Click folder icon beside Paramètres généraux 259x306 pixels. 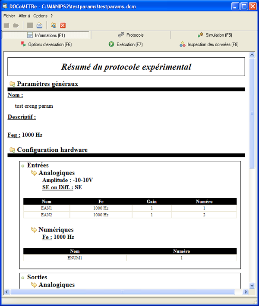13,84
